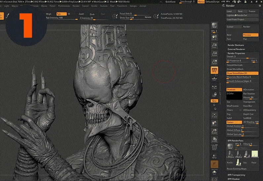Toggle the Persp perspective icon
263x181 pixels.
[214, 70]
